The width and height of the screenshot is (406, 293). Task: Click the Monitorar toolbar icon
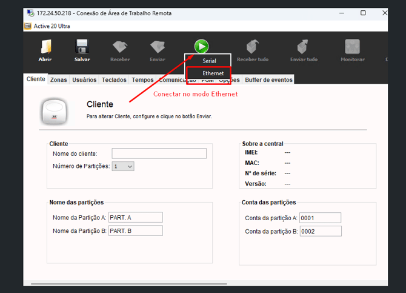(x=352, y=47)
